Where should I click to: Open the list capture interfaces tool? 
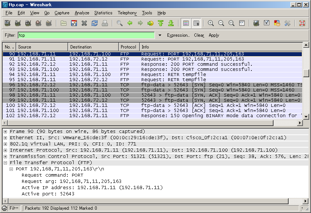pyautogui.click(x=7, y=23)
